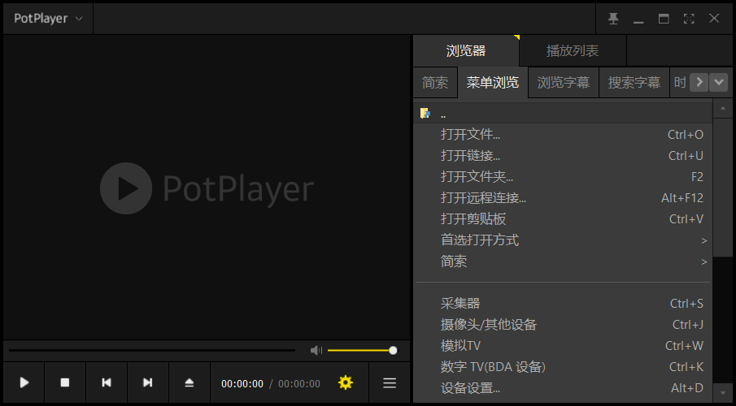Select the 简索 sub-tab
Viewport: 736px width, 406px height.
pos(435,83)
